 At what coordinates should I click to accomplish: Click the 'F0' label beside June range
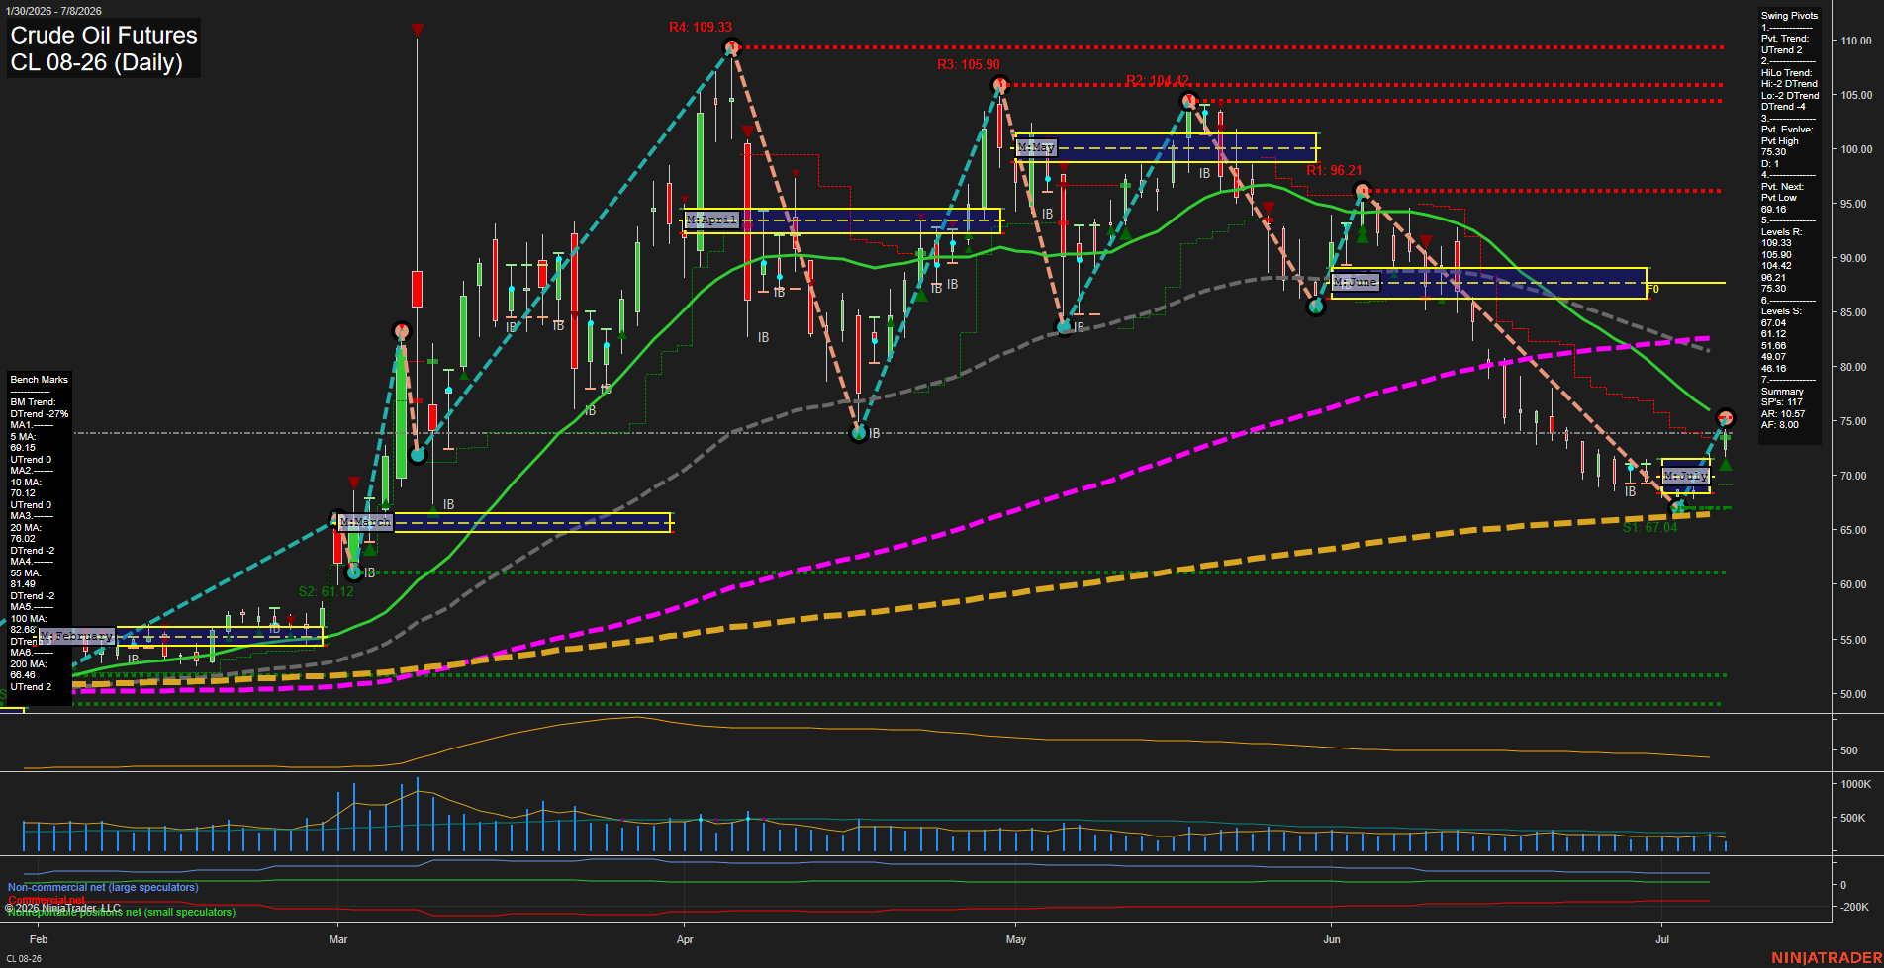pyautogui.click(x=1653, y=290)
